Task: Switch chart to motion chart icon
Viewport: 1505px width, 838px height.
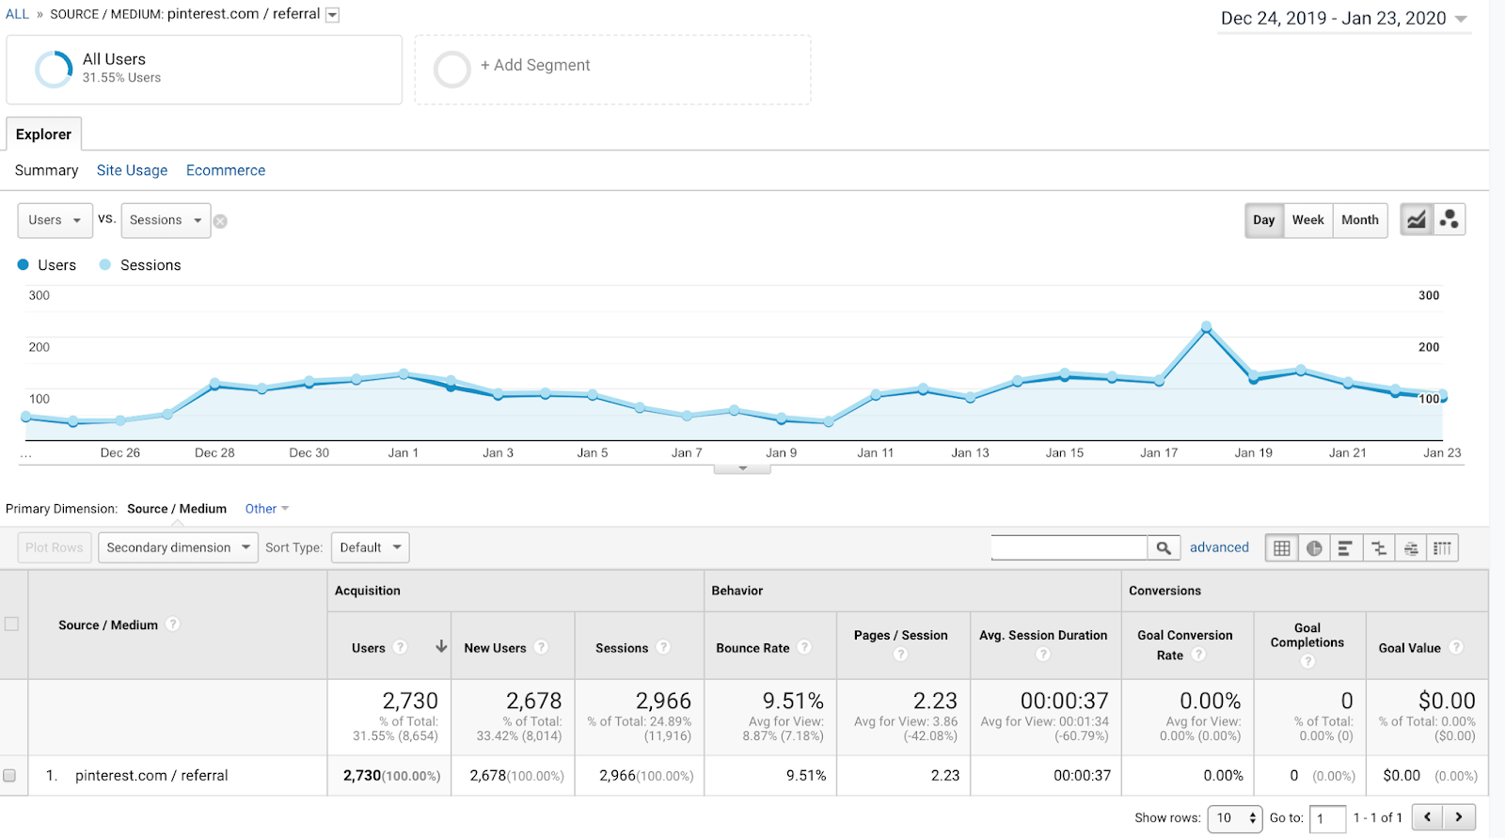Action: point(1450,220)
